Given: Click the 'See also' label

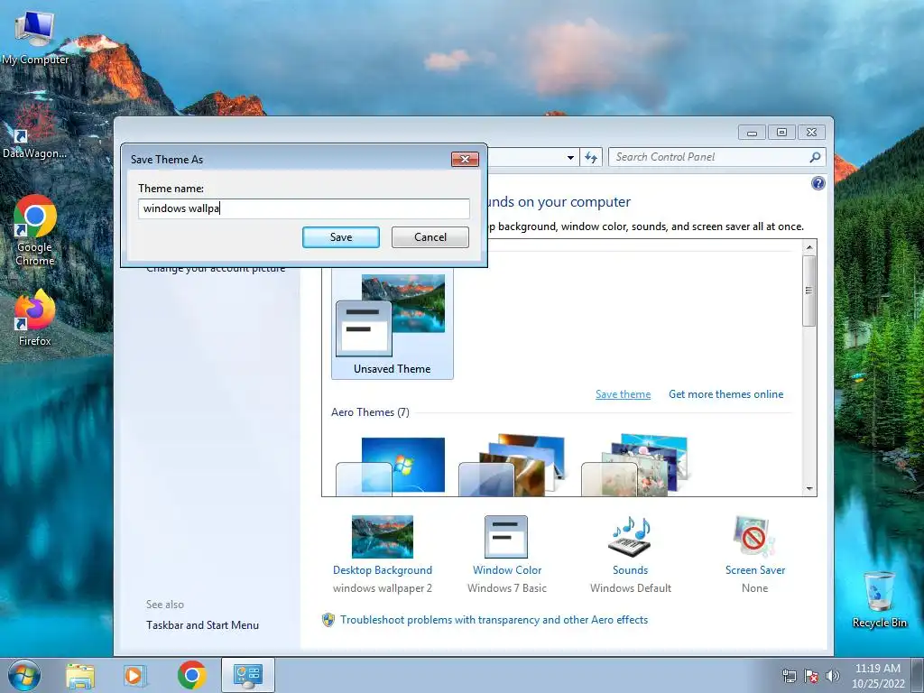Looking at the screenshot, I should (165, 605).
